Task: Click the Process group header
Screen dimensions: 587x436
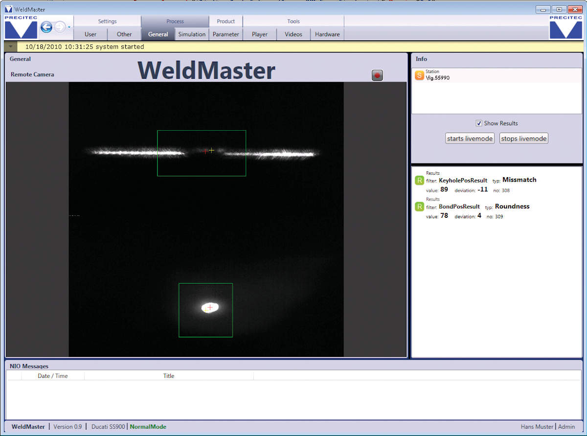Action: point(175,22)
